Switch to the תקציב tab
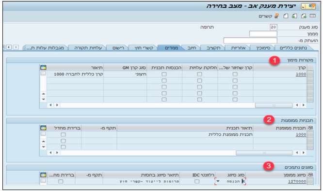This screenshot has height=191, width=323. [213, 48]
